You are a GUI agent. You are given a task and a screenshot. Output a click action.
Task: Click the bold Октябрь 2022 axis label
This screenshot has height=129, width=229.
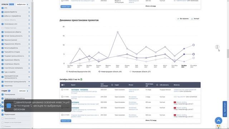[x=184, y=66]
